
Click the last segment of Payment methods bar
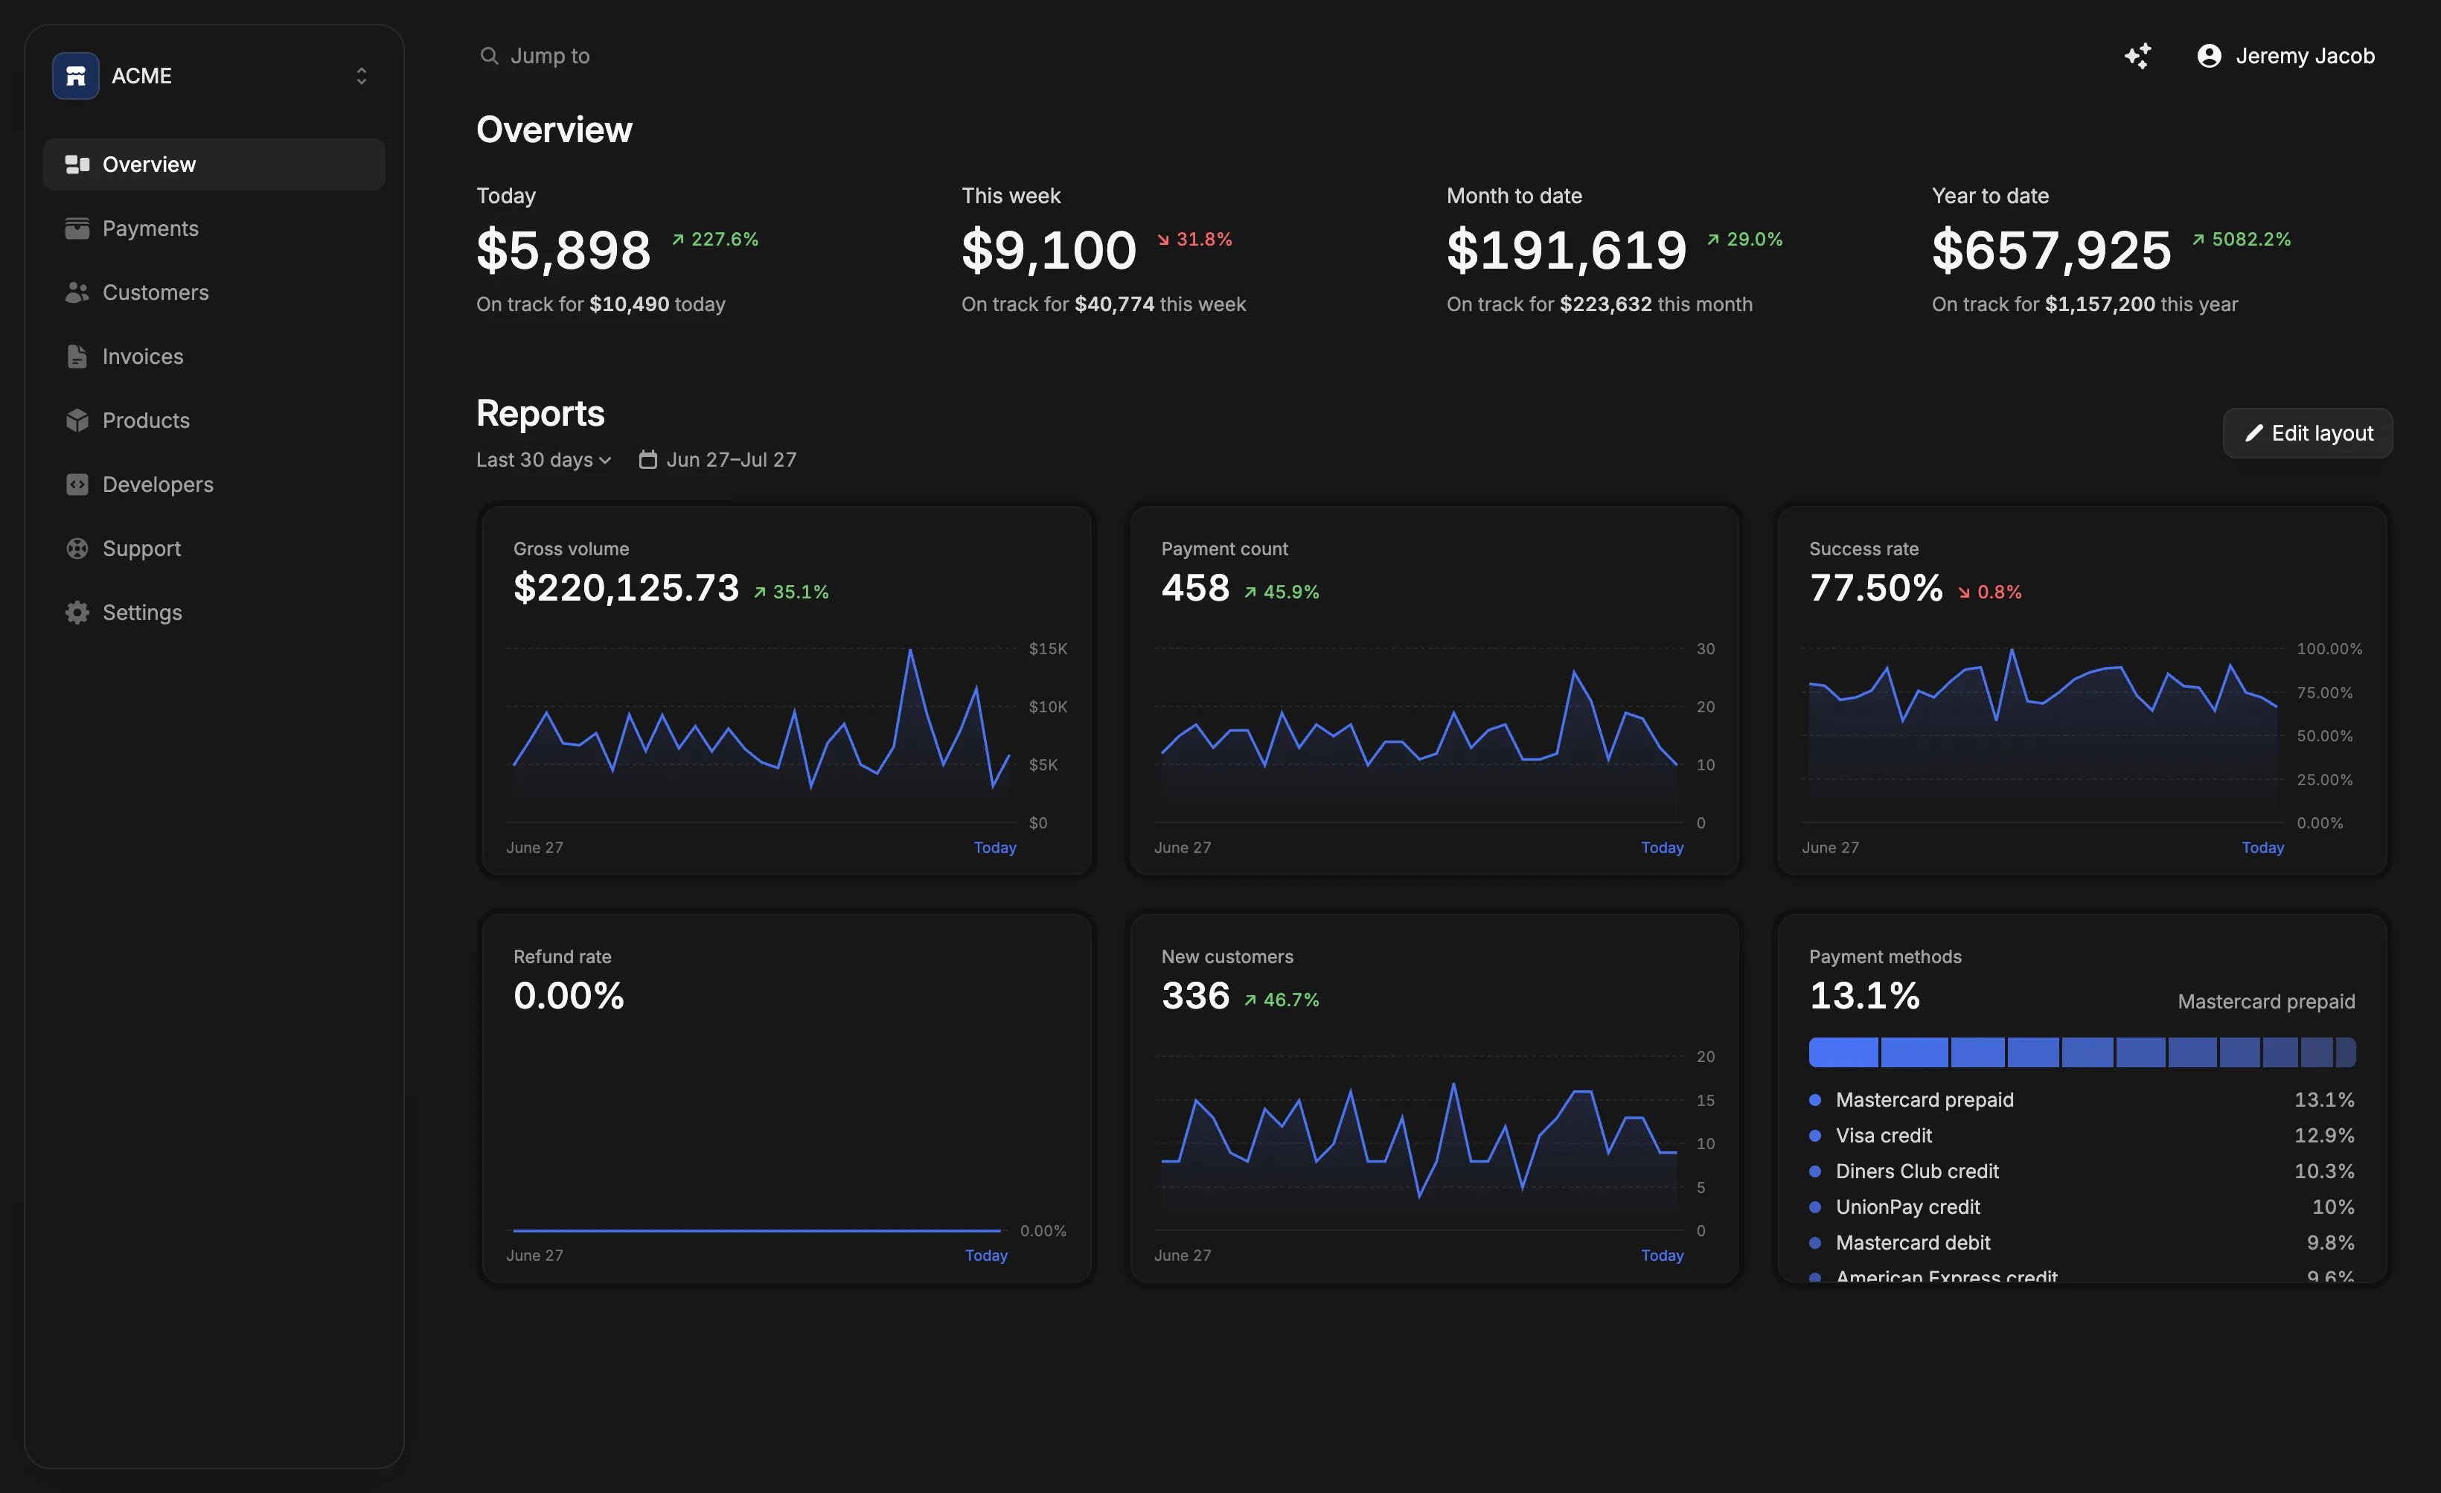pyautogui.click(x=2346, y=1052)
